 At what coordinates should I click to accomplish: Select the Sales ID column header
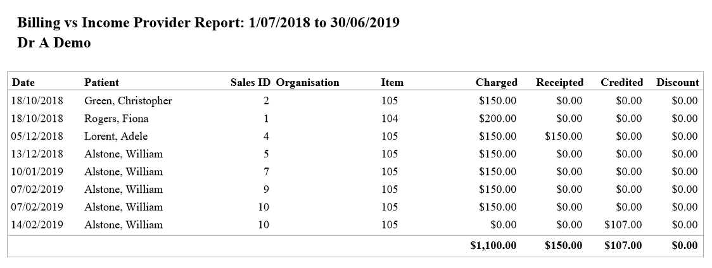(x=250, y=82)
